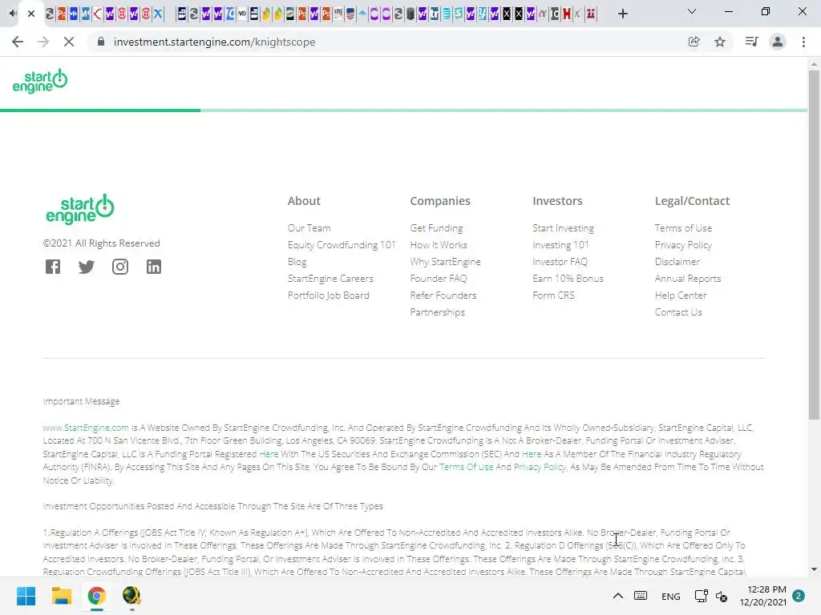Open Why StartEngine link
Image resolution: width=821 pixels, height=615 pixels.
(445, 262)
